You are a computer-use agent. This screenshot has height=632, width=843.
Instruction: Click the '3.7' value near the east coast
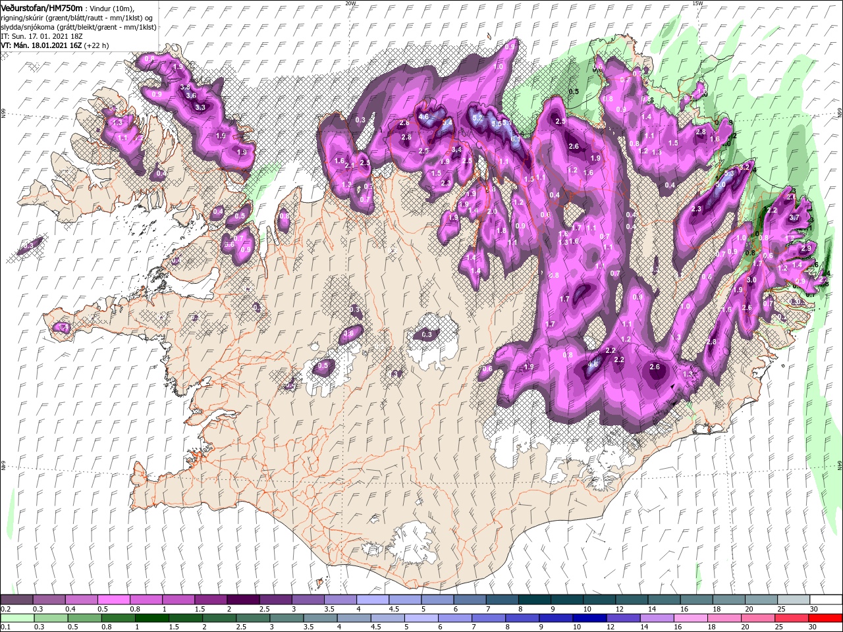(x=794, y=217)
